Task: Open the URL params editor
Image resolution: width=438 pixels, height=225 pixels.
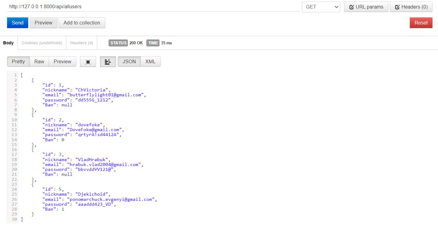Action: click(366, 7)
